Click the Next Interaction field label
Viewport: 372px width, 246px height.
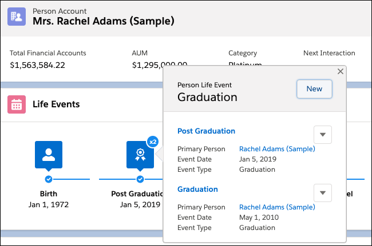coord(329,53)
